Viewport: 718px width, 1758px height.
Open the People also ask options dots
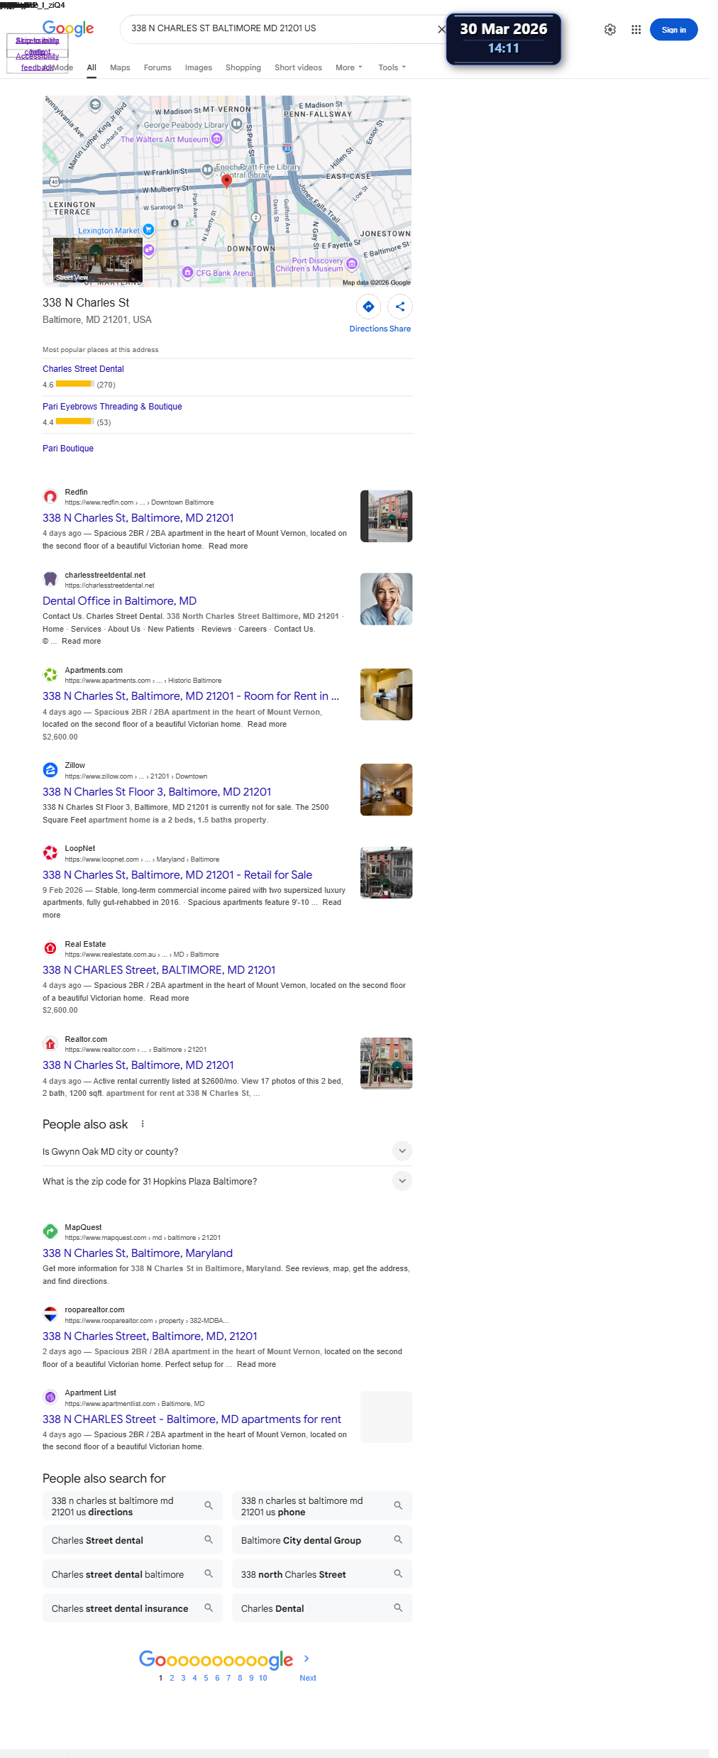click(143, 1124)
